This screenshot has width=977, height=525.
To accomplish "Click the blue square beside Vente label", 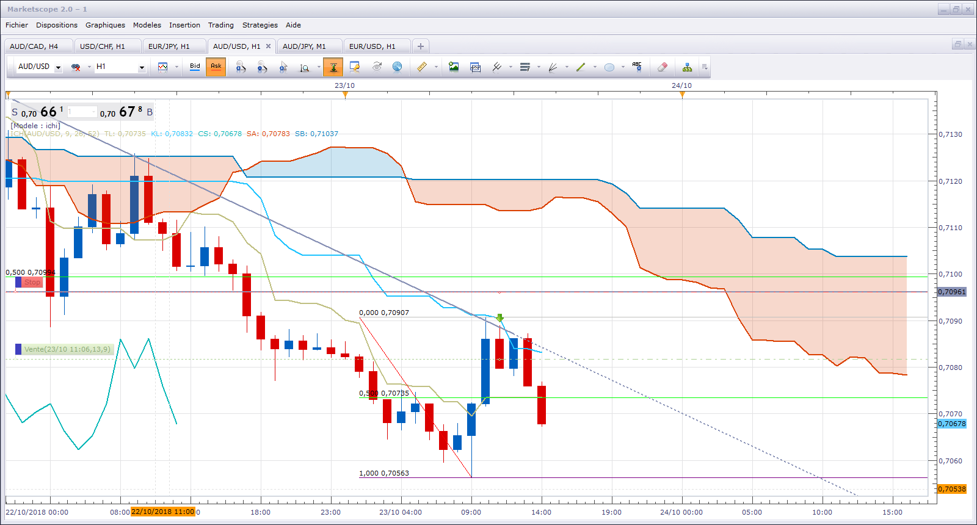I will pyautogui.click(x=18, y=349).
